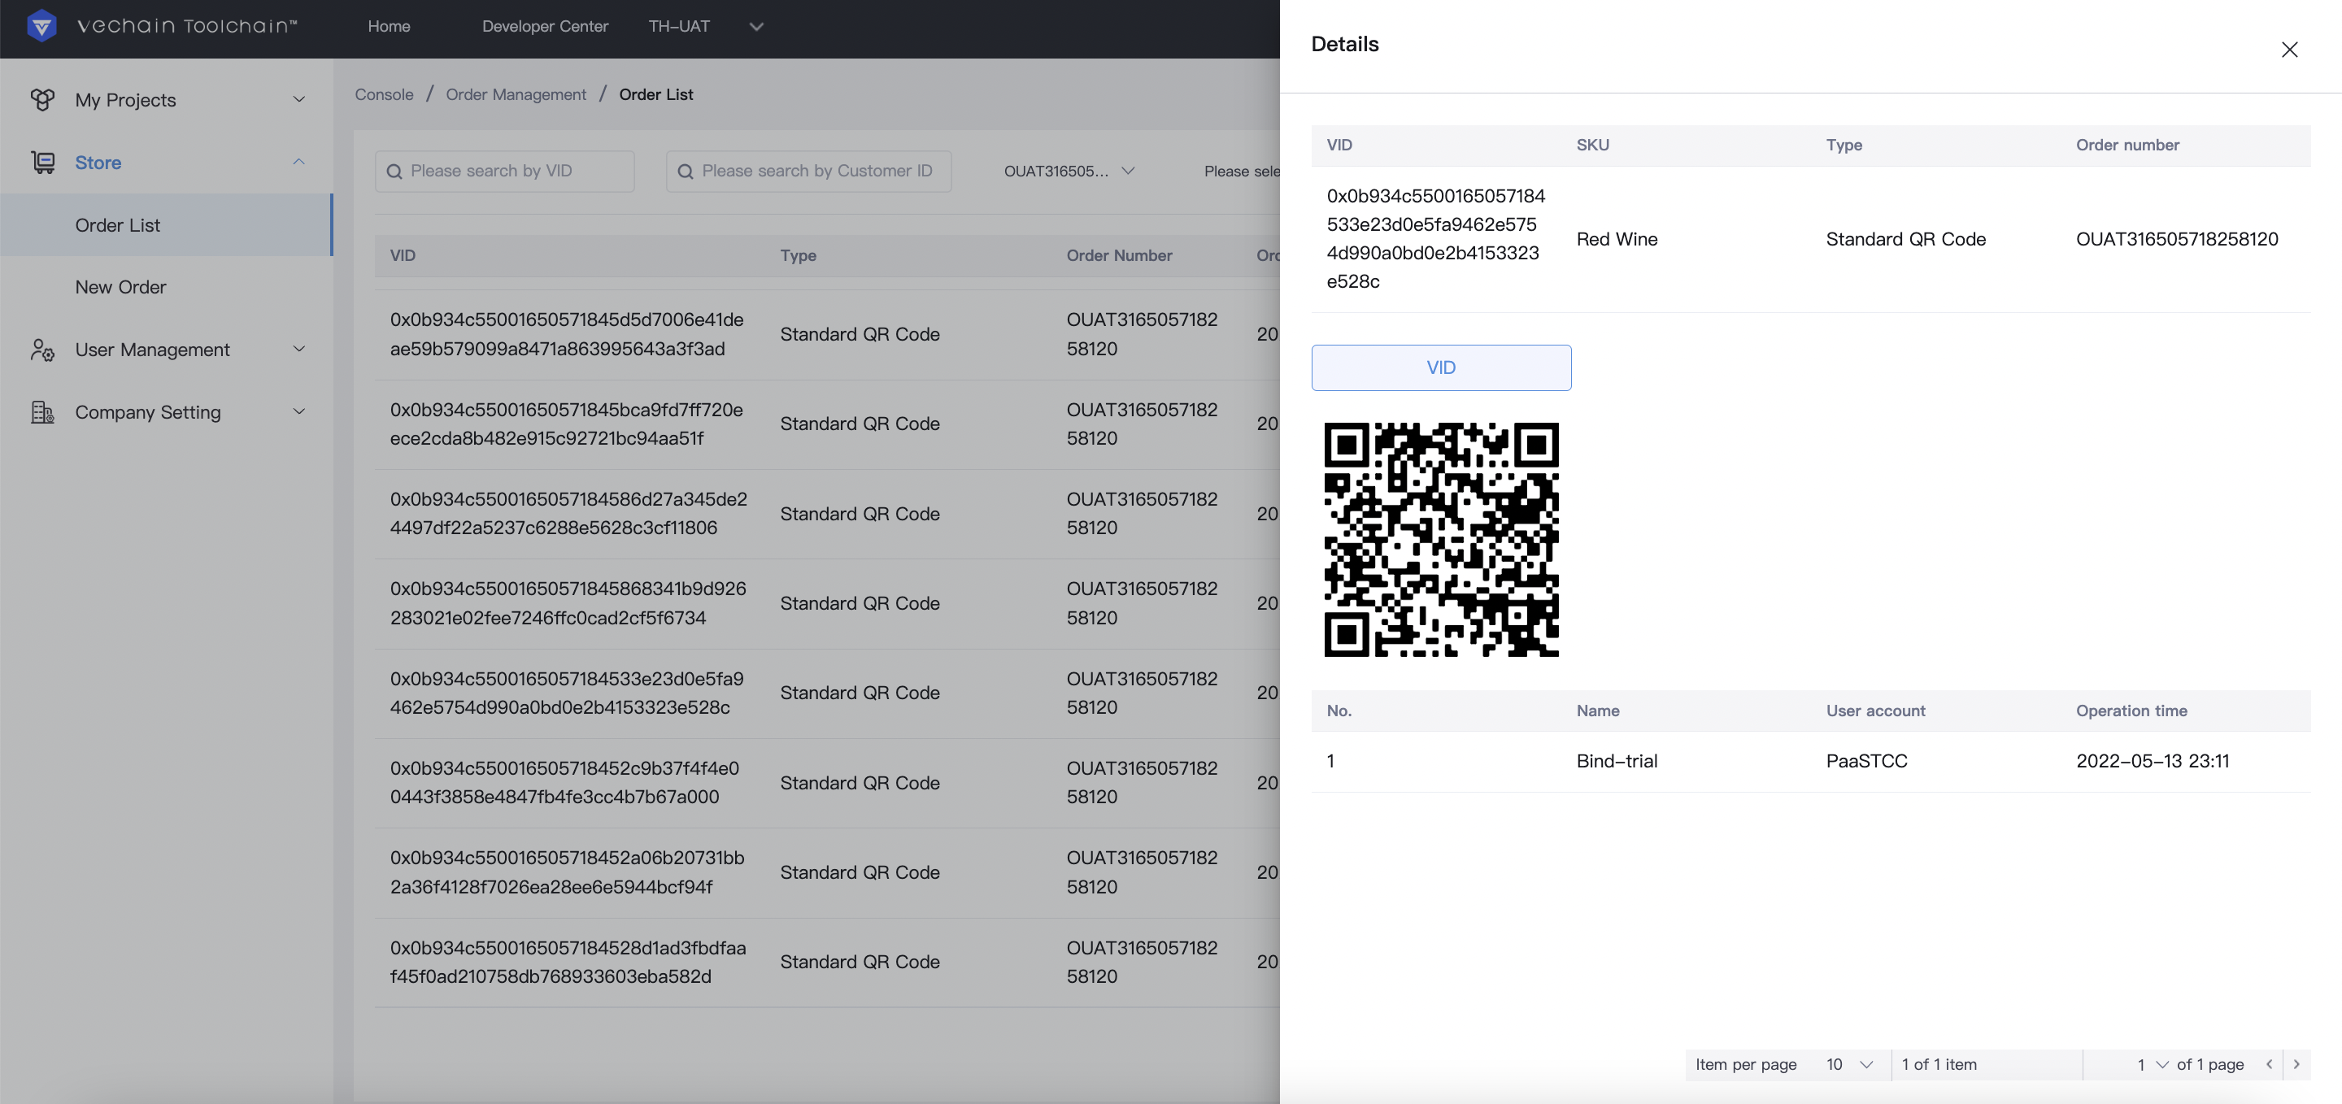Click VID row ending 323e528c in list
This screenshot has width=2342, height=1104.
click(567, 693)
